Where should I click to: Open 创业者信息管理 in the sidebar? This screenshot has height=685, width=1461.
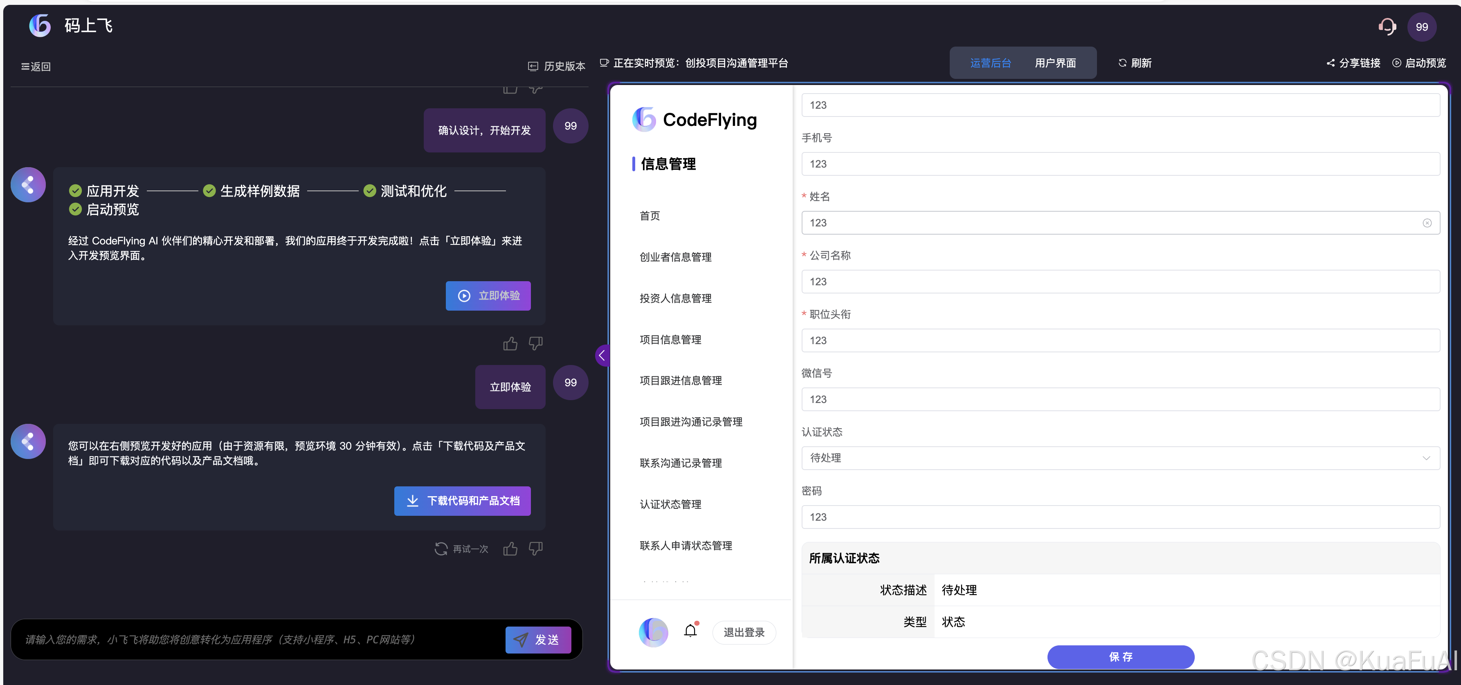pos(675,257)
